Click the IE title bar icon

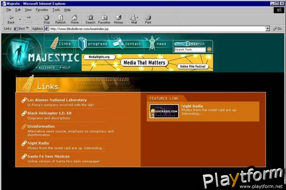coord(3,3)
